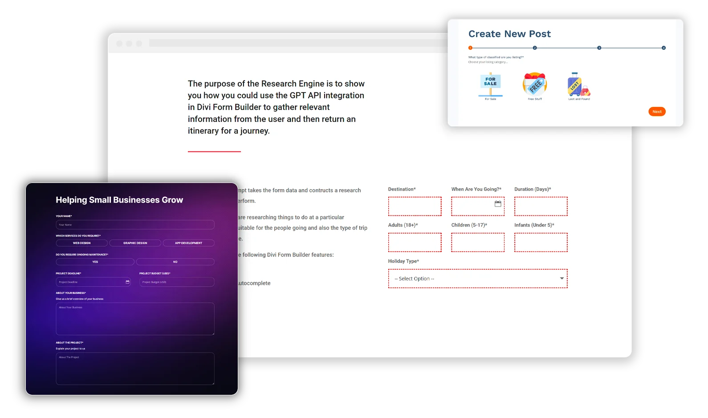
Task: Click 'What type of classified are you listing?' text
Action: pos(496,57)
